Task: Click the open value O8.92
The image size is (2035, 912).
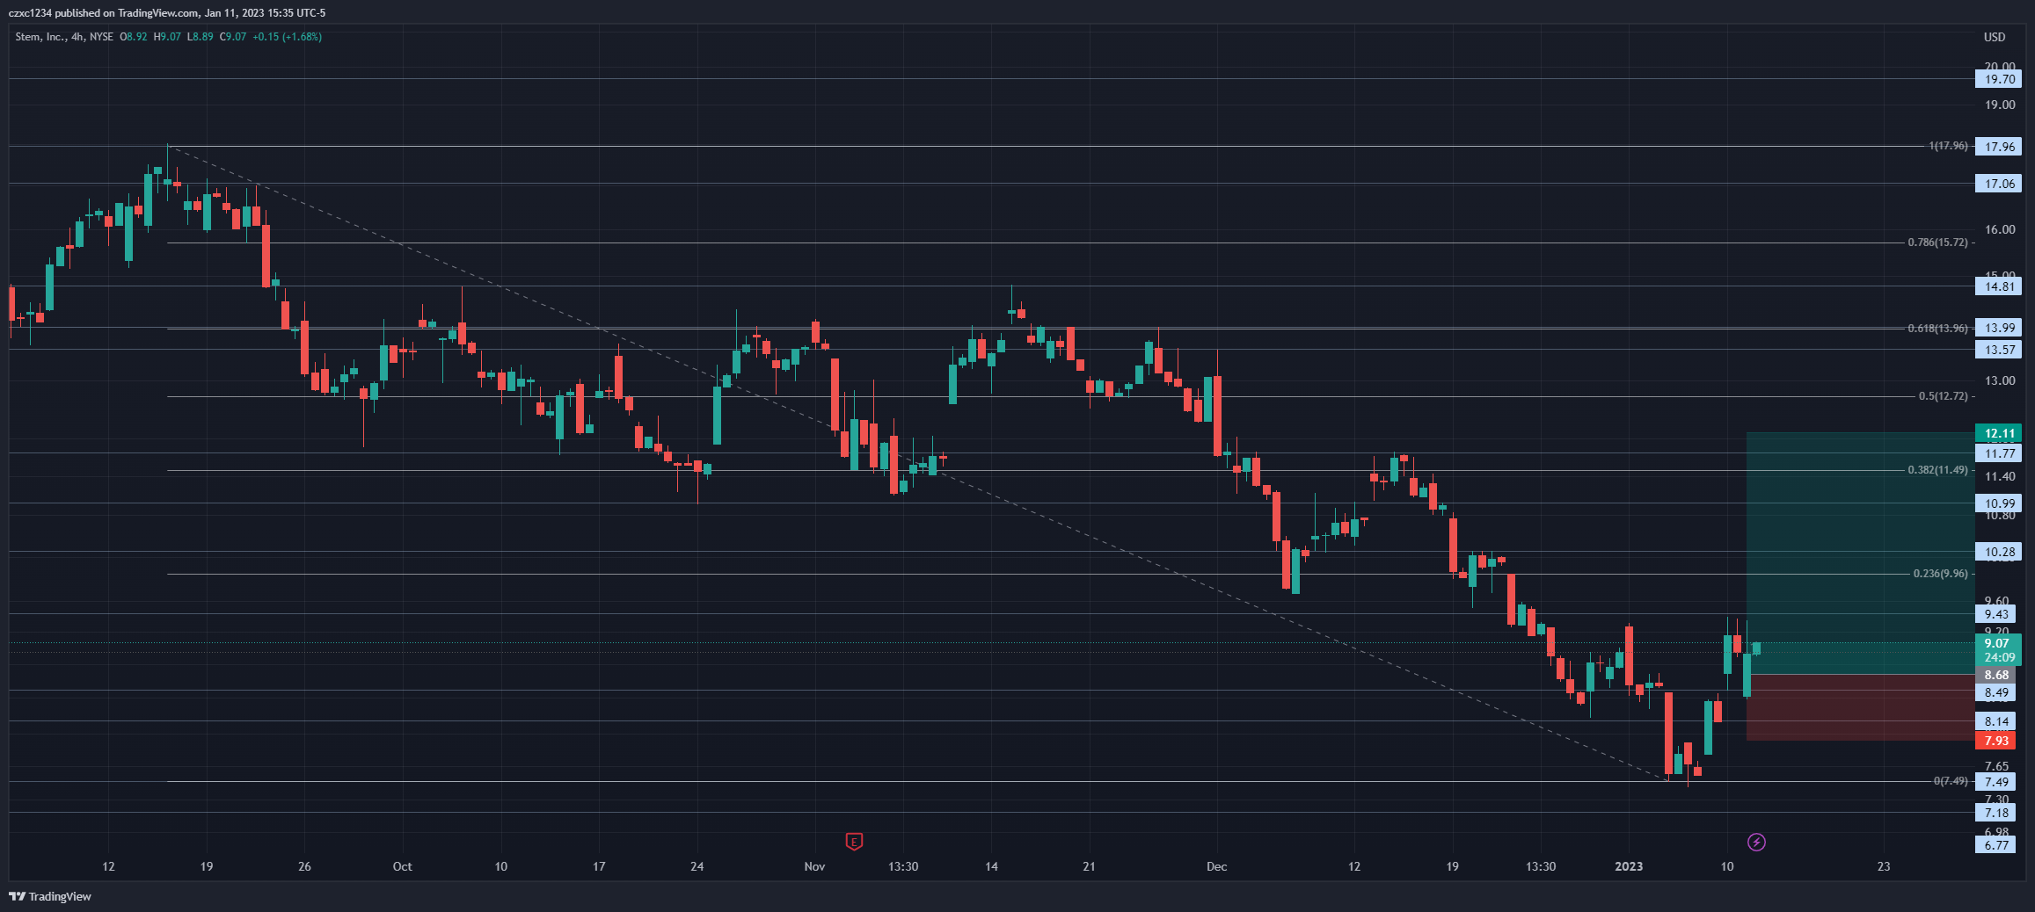Action: (134, 37)
